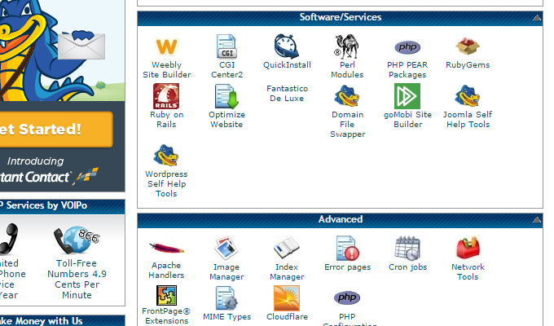Open the Optimize Website icon
Viewport: 554px width, 326px height.
tap(226, 96)
